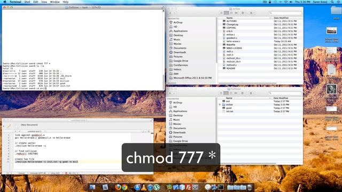This screenshot has width=342, height=192.
Task: Open the Wi-Fi status icon in menu bar
Action: (x=286, y=2)
